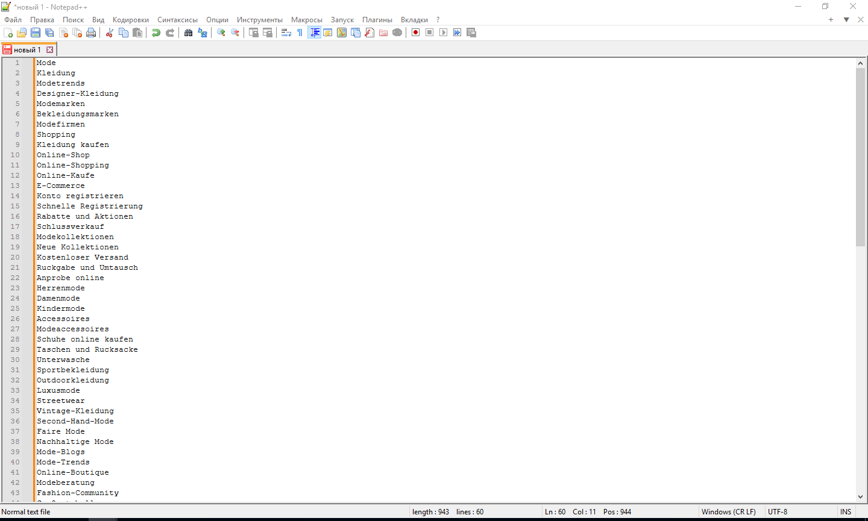This screenshot has height=521, width=868.
Task: Open the Поиск menu
Action: pos(73,20)
